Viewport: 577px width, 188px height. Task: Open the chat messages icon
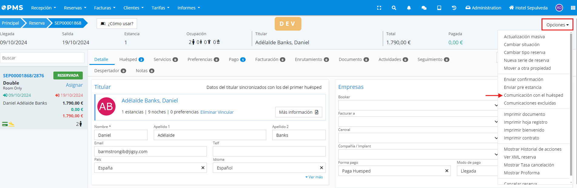[424, 8]
